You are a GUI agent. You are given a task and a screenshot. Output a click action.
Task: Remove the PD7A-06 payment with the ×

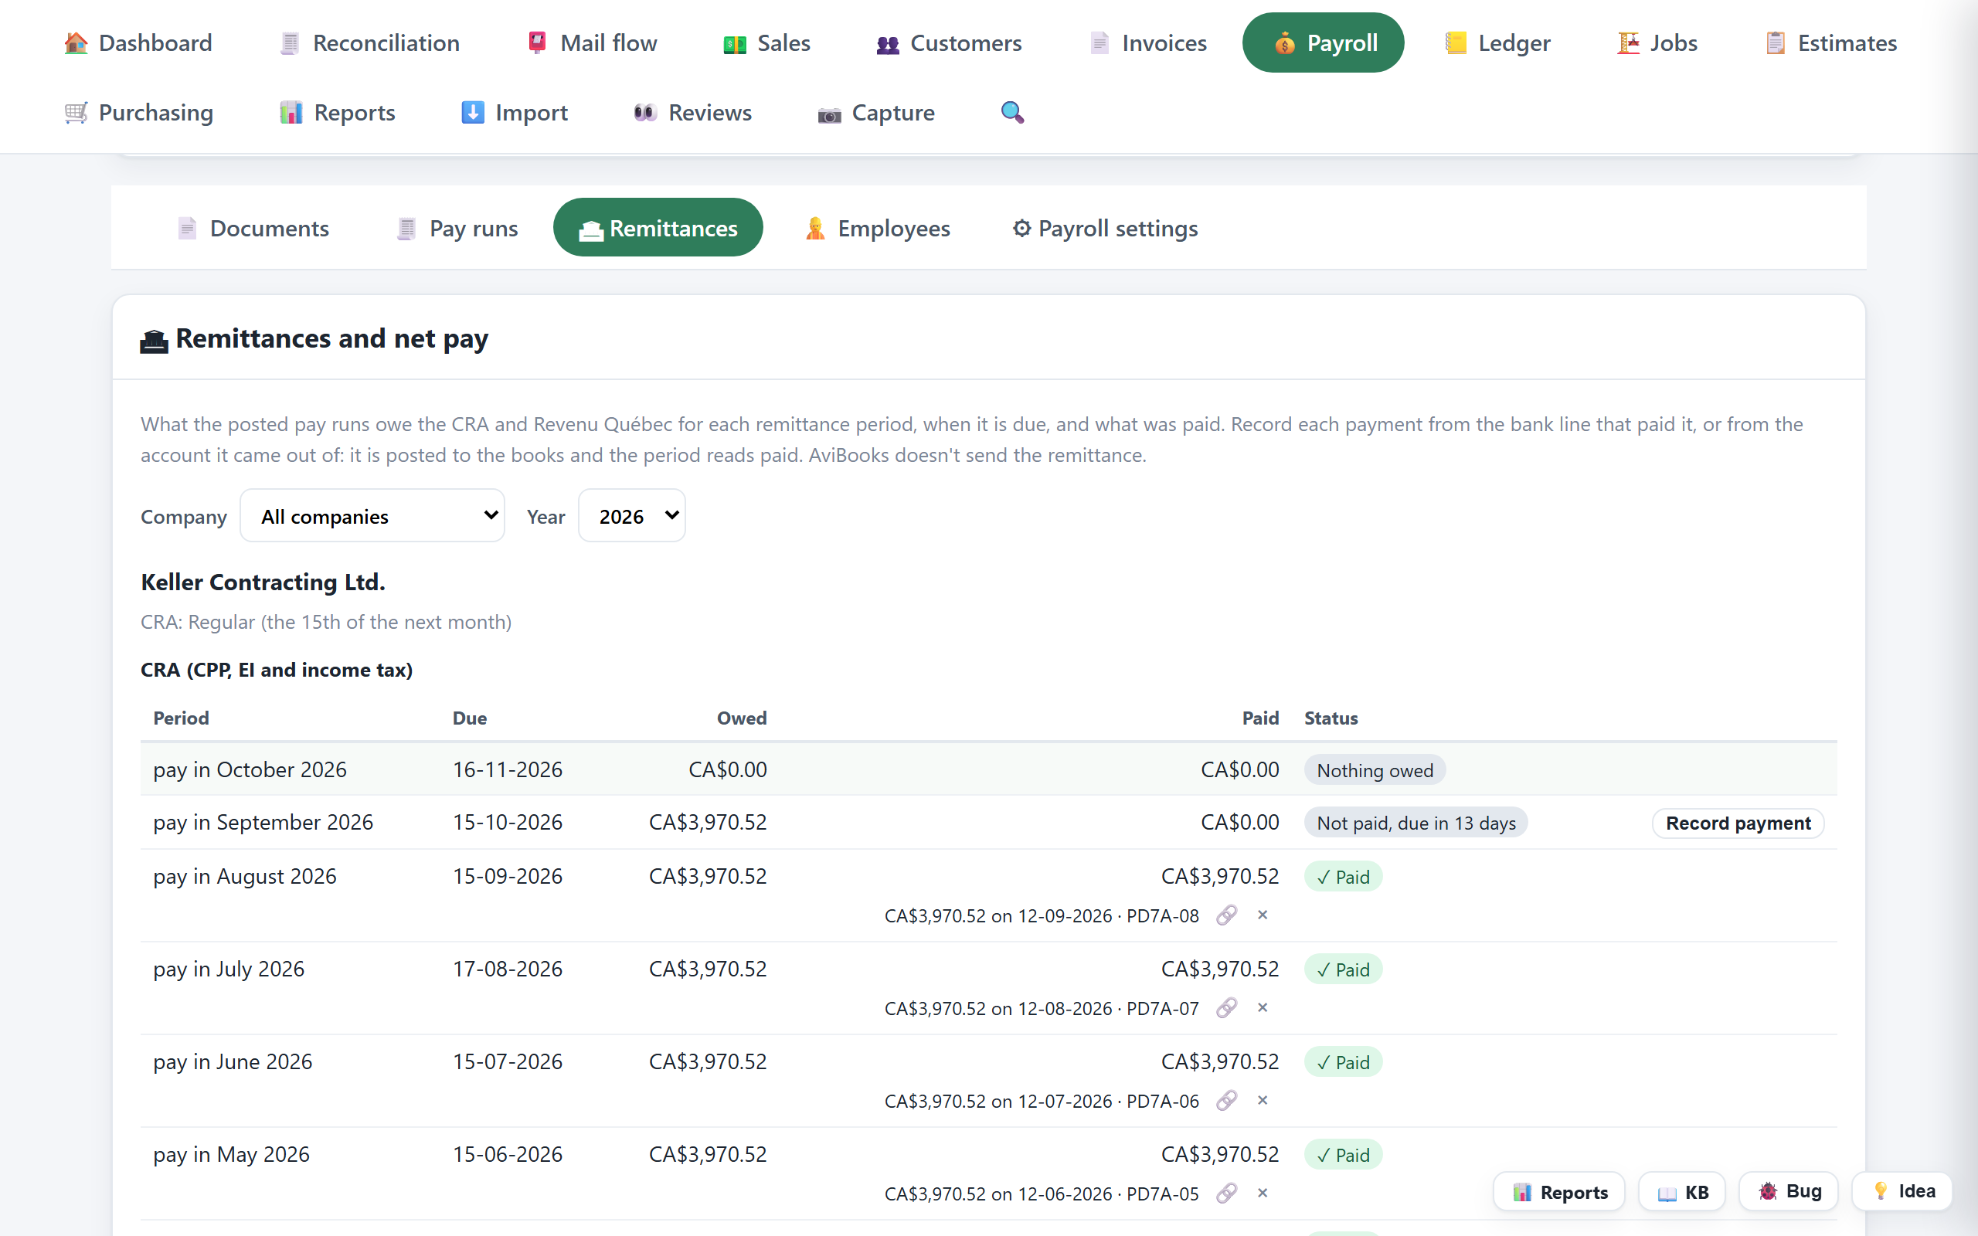tap(1262, 1100)
